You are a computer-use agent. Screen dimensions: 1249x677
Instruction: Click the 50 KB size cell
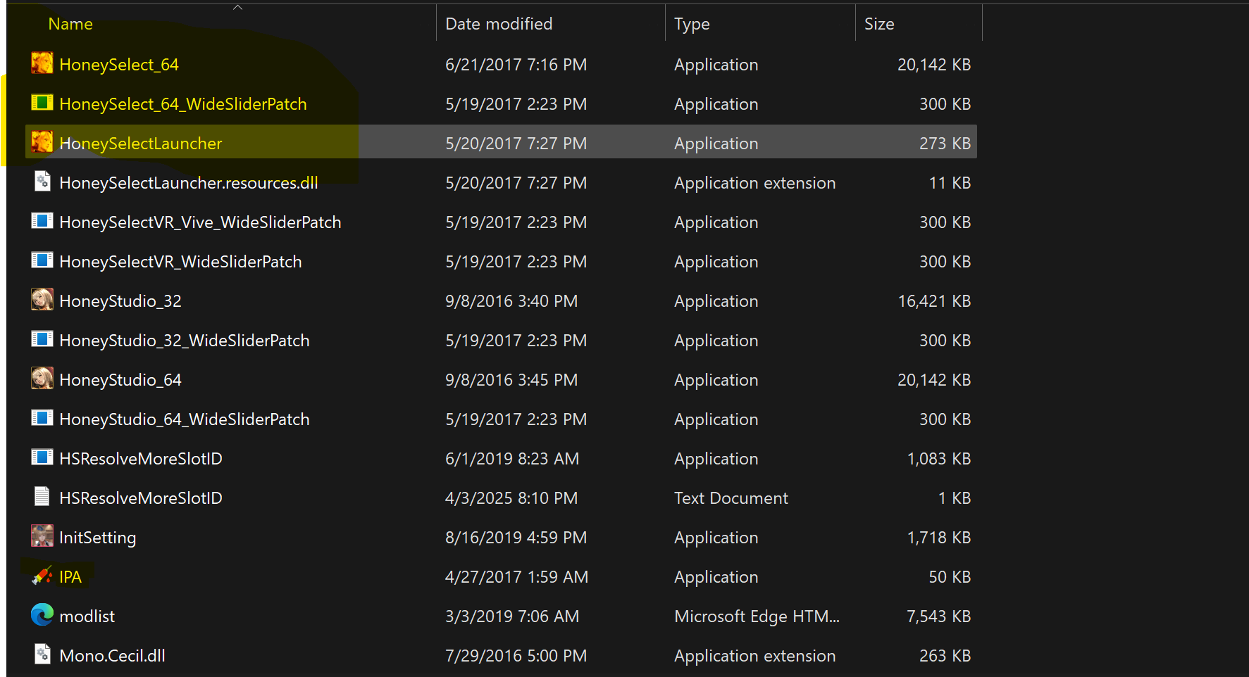point(950,577)
